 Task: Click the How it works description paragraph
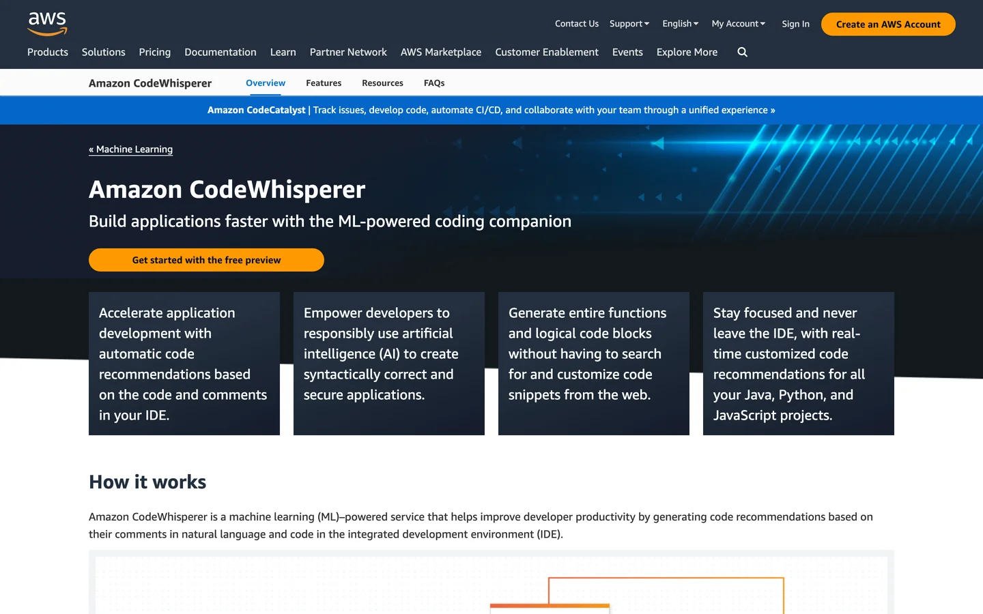481,525
